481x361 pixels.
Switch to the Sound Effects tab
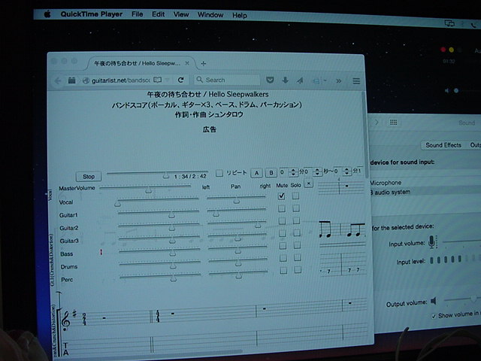point(443,145)
